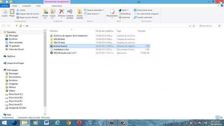
Task: Select Pegar acceso directo
Action: [x=27, y=17]
